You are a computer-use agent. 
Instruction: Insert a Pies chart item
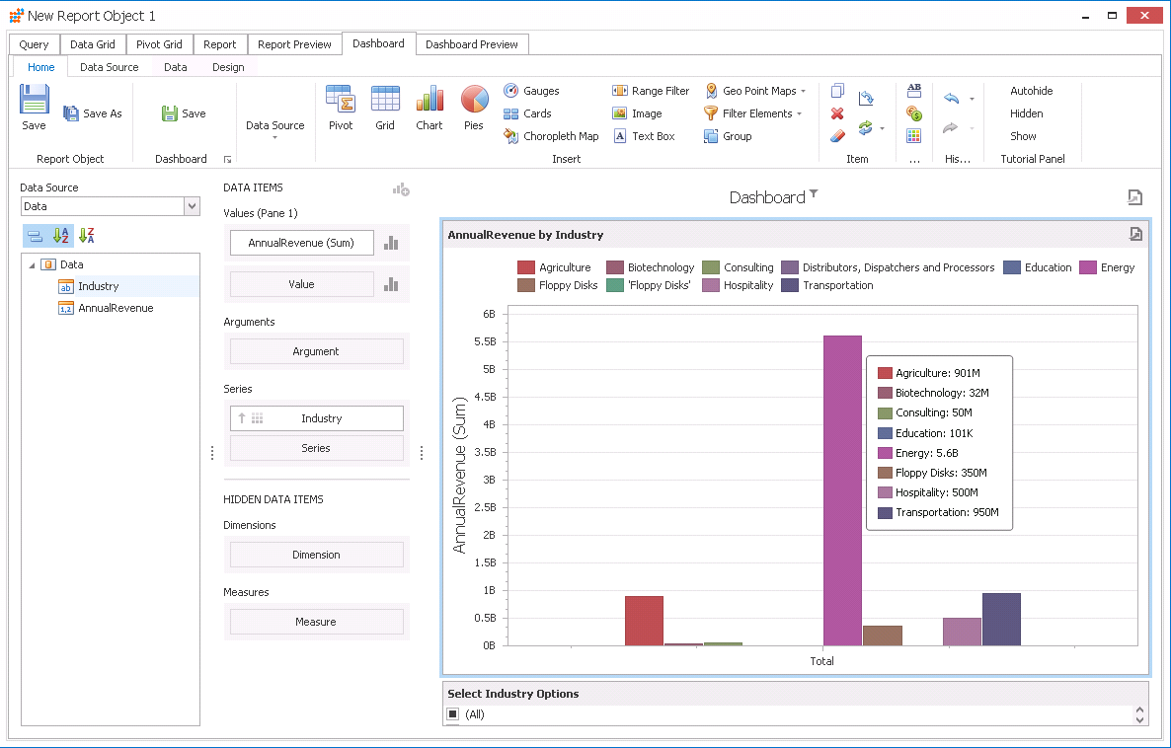click(474, 108)
